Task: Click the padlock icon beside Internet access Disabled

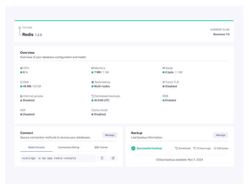Action: pyautogui.click(x=21, y=100)
